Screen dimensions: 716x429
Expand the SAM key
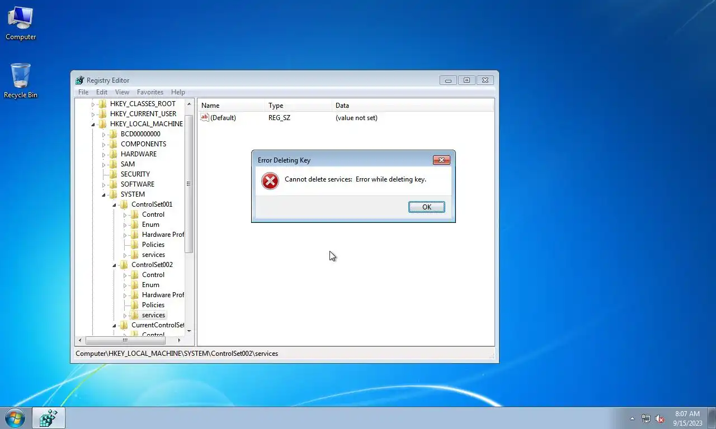pyautogui.click(x=103, y=164)
